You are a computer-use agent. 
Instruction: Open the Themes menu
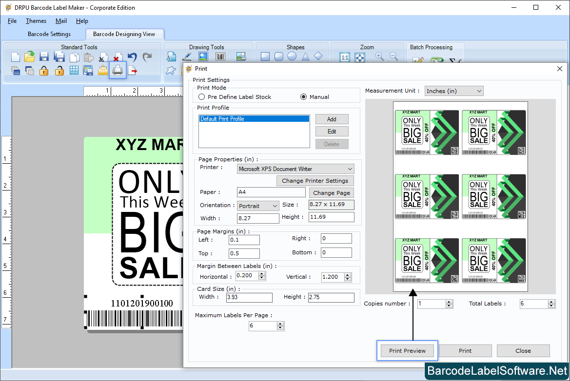36,21
